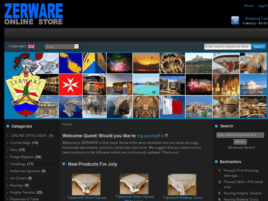This screenshot has height=201, width=268.
Task: Click the Malta island map banner photo
Action: click(x=70, y=63)
